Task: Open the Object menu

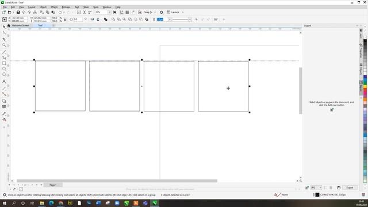Action: (43, 7)
